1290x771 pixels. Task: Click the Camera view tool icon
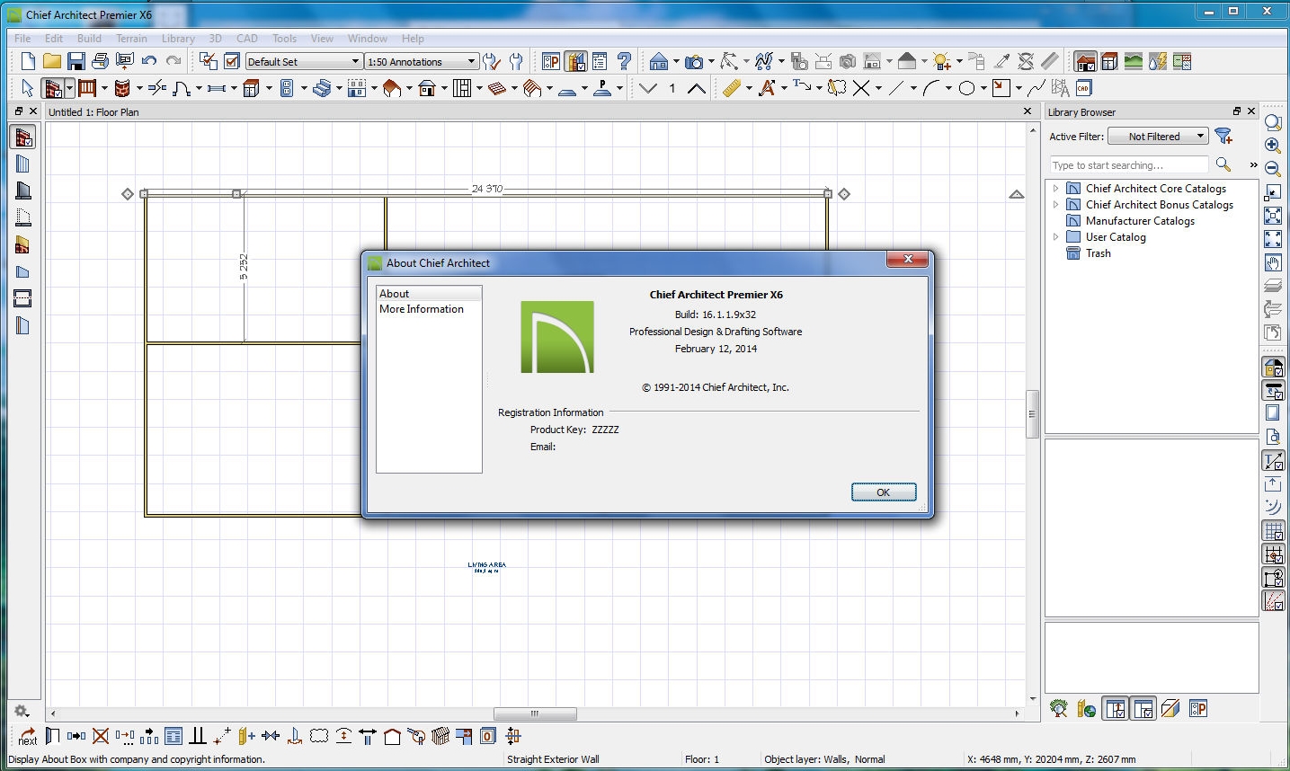[694, 61]
